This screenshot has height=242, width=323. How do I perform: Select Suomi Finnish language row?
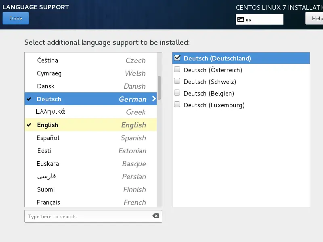(90, 189)
